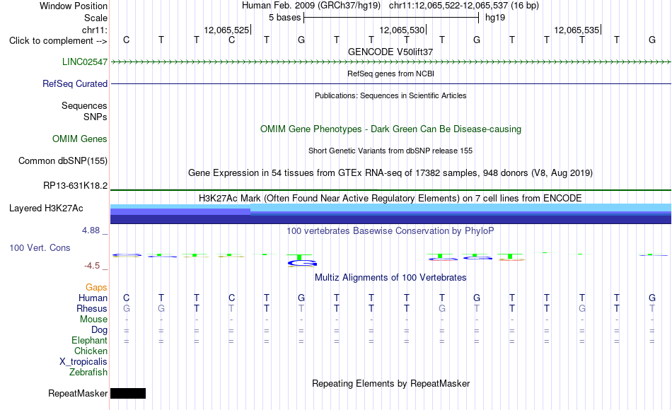Click 'Short Genetic Variants from dbSNP release 155' title

[x=390, y=151]
